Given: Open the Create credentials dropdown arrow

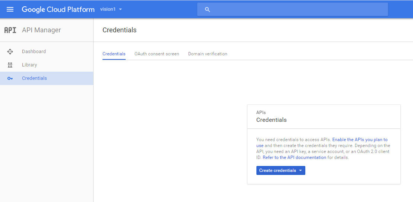Looking at the screenshot, I should tap(300, 170).
